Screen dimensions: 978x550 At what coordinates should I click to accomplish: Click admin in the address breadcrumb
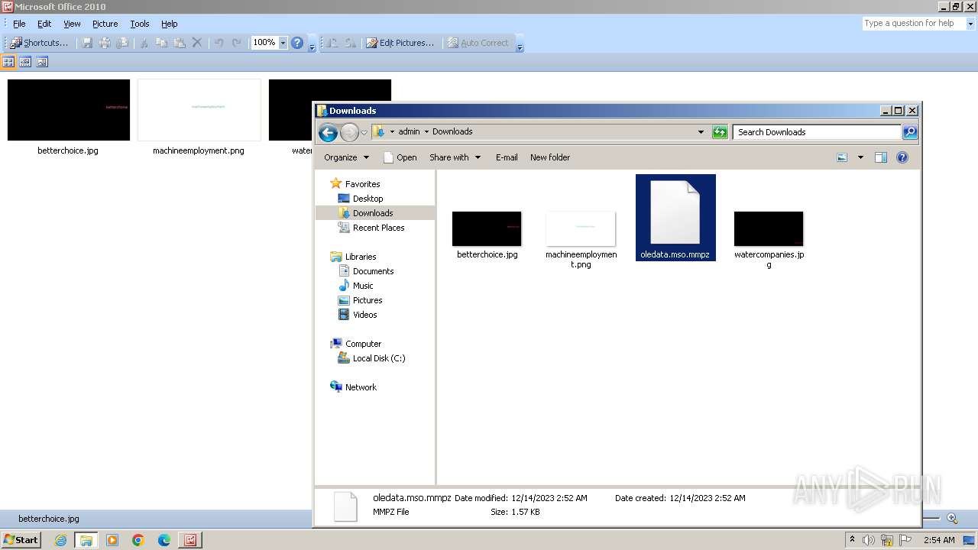(409, 131)
